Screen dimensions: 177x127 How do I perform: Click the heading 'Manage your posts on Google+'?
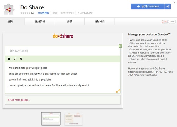[x=149, y=34]
